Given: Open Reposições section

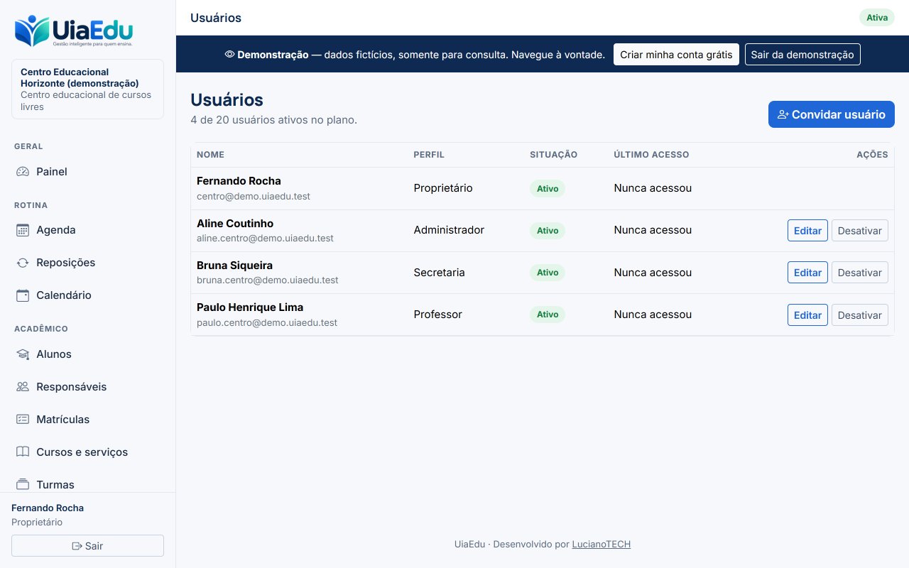Looking at the screenshot, I should pos(88,263).
